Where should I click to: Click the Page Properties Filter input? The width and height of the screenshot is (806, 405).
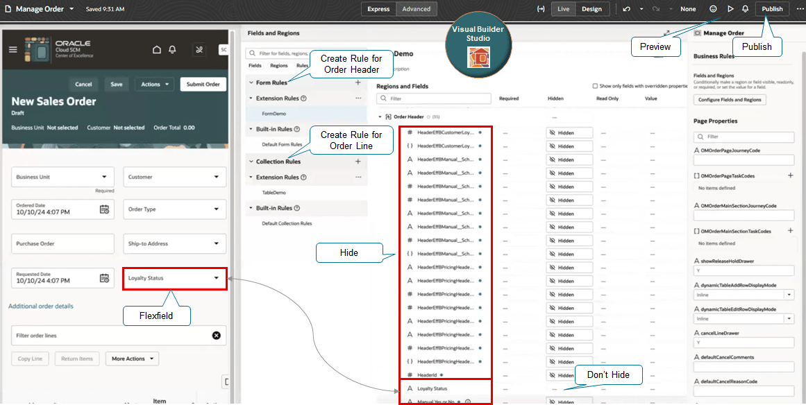click(744, 137)
